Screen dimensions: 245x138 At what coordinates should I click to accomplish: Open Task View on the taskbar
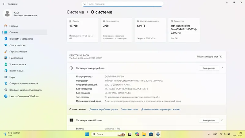130,134
